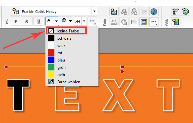Click the rotate photo icon

coord(124,22)
